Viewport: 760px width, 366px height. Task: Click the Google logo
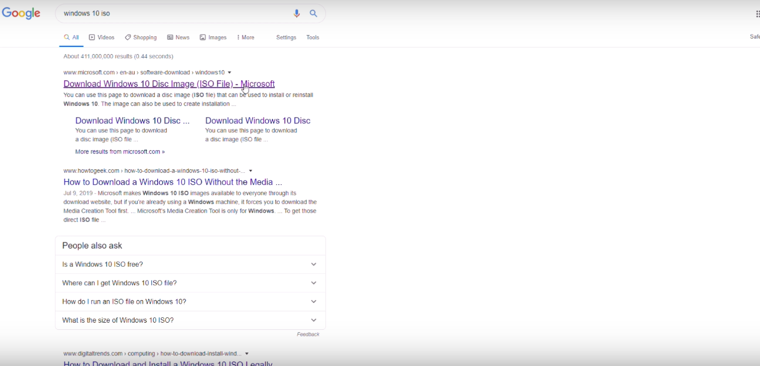[21, 13]
